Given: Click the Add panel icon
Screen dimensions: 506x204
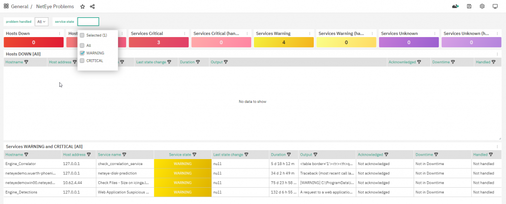Looking at the screenshot, I should (x=456, y=6).
